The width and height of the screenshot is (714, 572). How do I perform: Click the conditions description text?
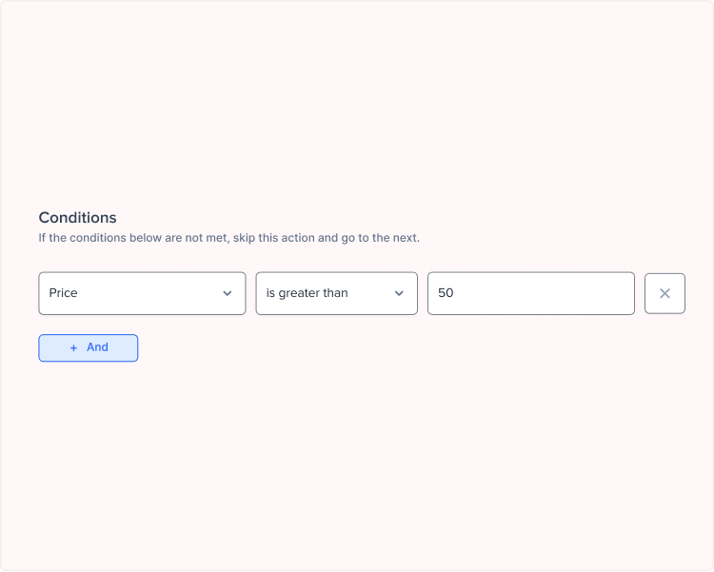pyautogui.click(x=229, y=238)
